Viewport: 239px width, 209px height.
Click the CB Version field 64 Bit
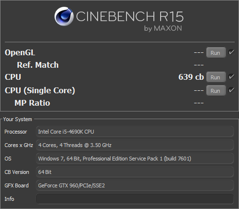135,172
